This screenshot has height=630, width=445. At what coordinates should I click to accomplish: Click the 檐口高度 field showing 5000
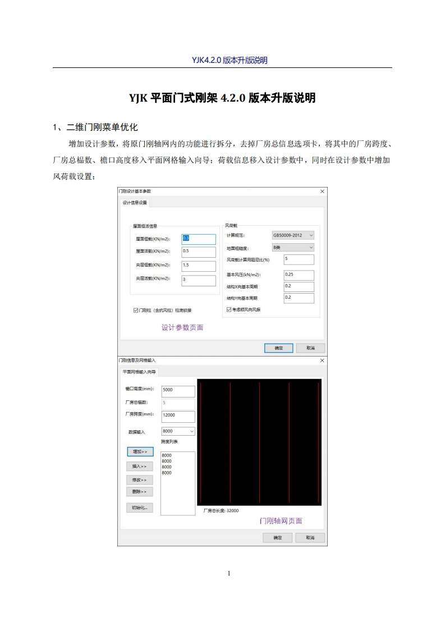178,390
